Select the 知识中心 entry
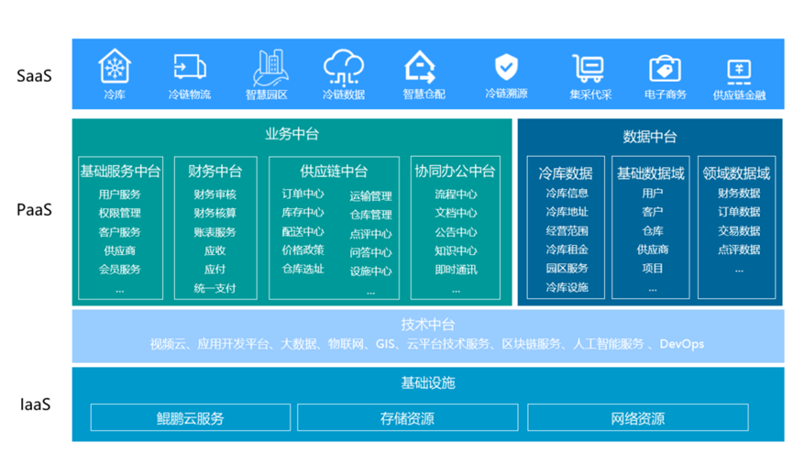Screen dimensions: 793x455 pyautogui.click(x=456, y=250)
